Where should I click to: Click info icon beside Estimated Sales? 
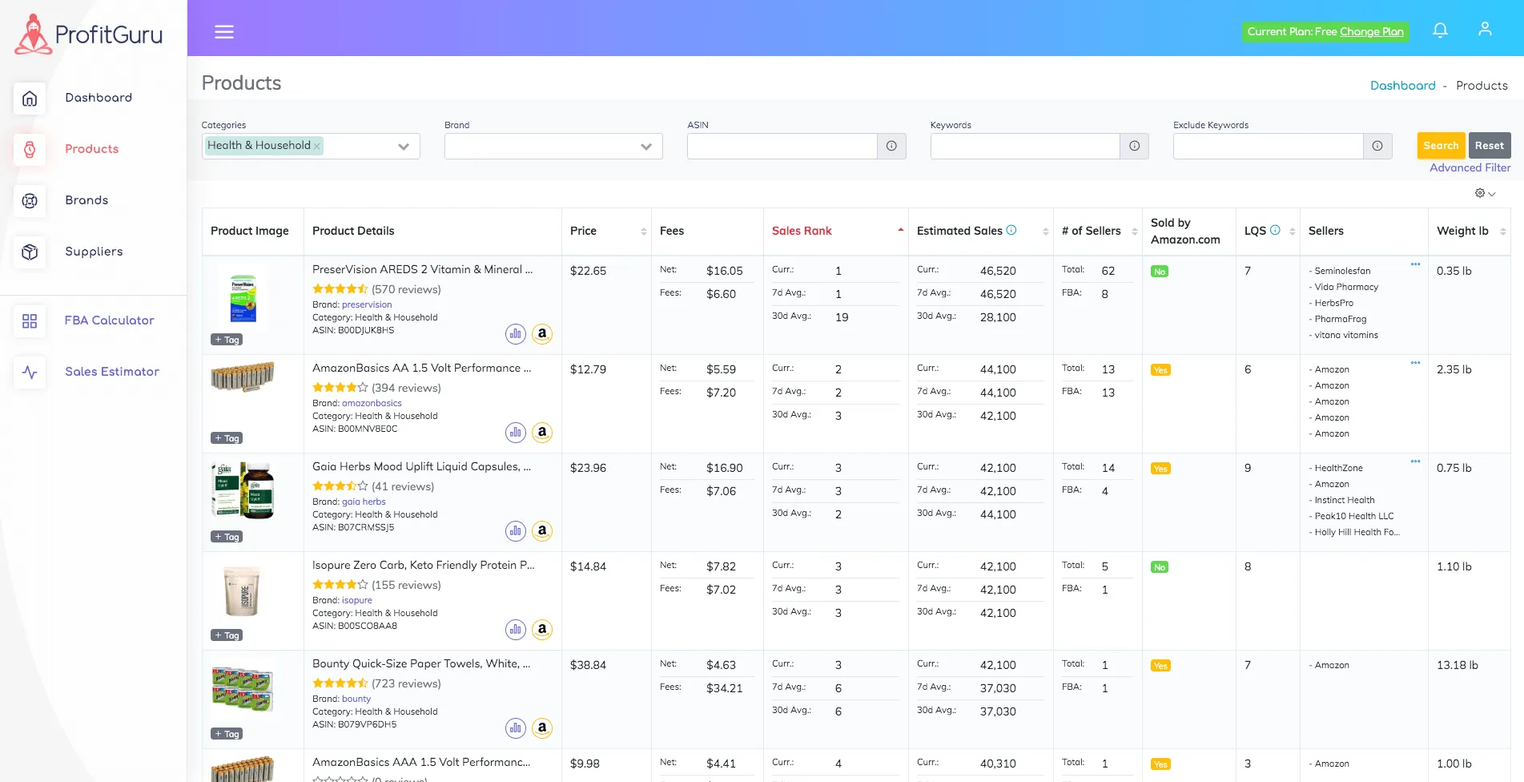coord(1011,230)
